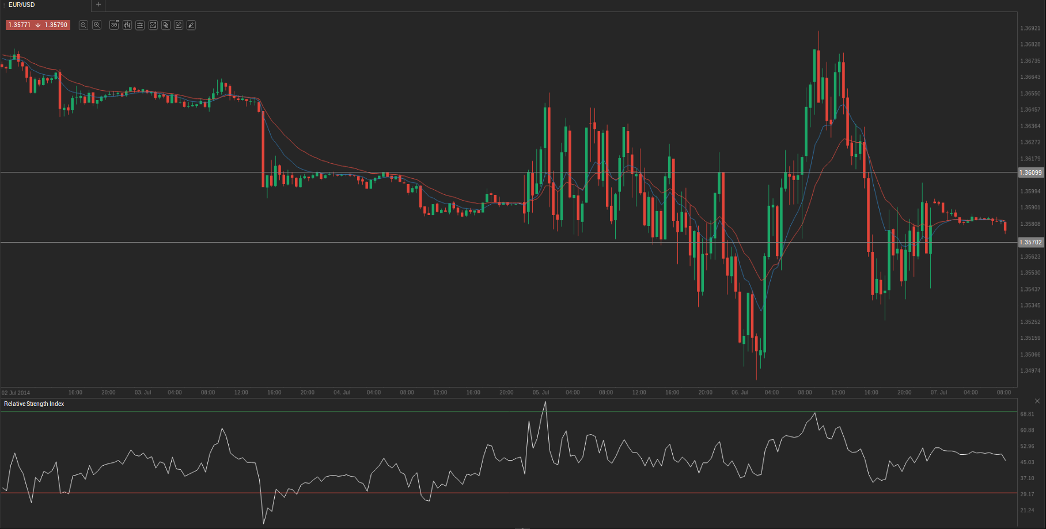Click the zoom in magnifier icon
The image size is (1046, 529).
pos(97,25)
